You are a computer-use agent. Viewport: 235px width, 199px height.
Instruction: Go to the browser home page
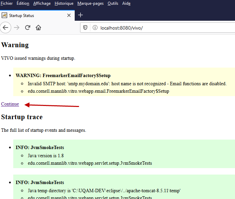click(x=38, y=28)
